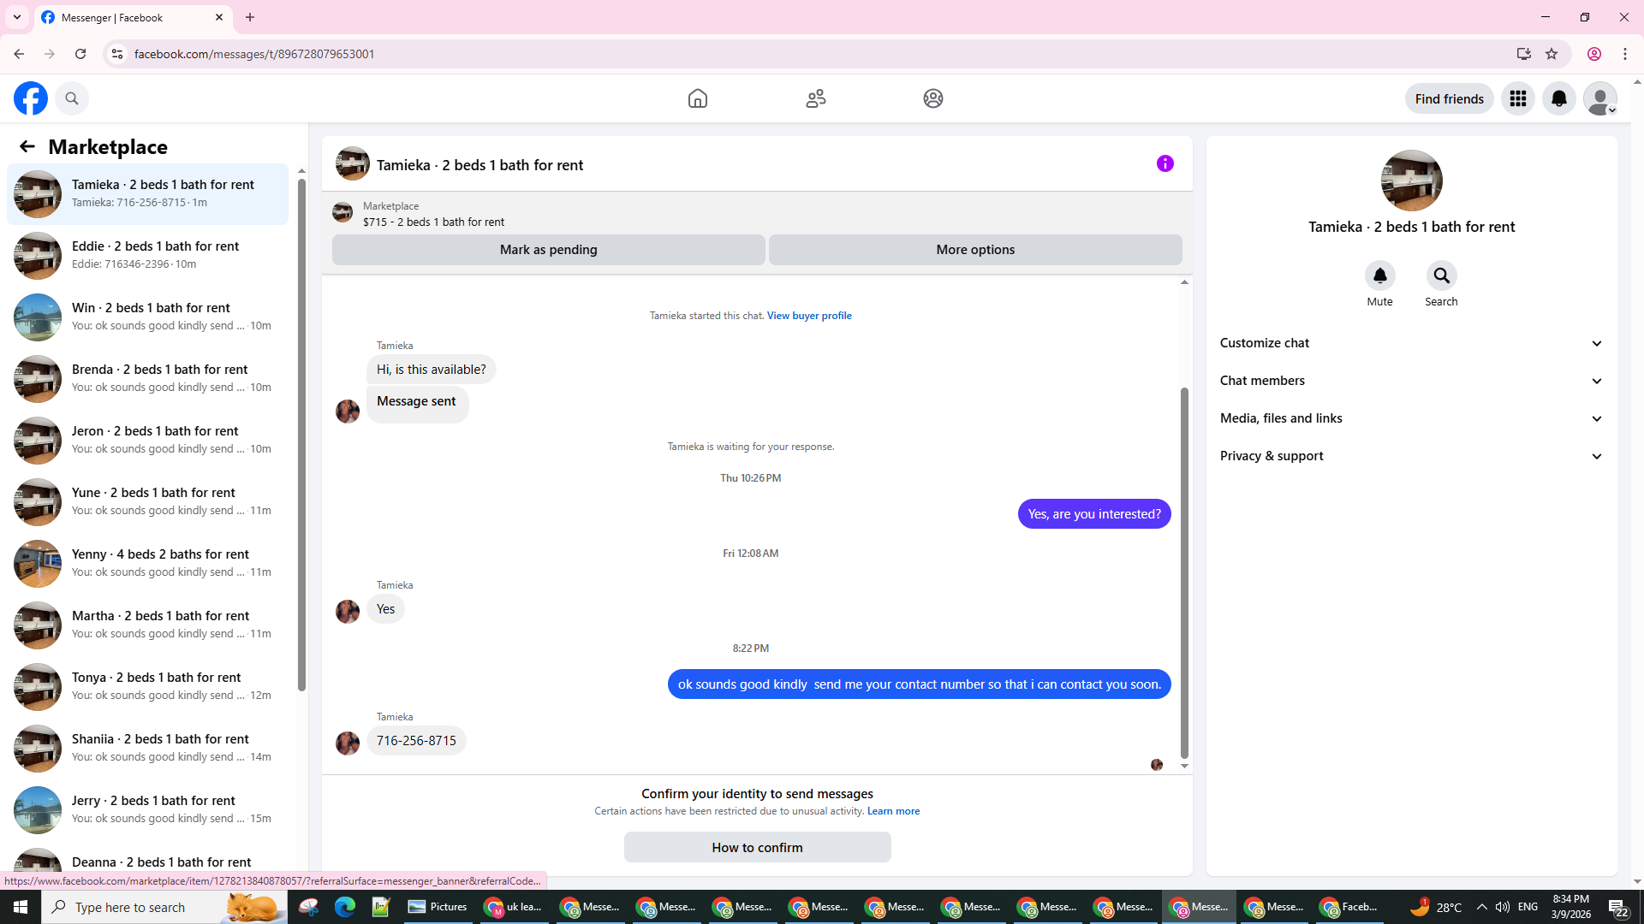
Task: Click the How to confirm button
Action: coord(757,847)
